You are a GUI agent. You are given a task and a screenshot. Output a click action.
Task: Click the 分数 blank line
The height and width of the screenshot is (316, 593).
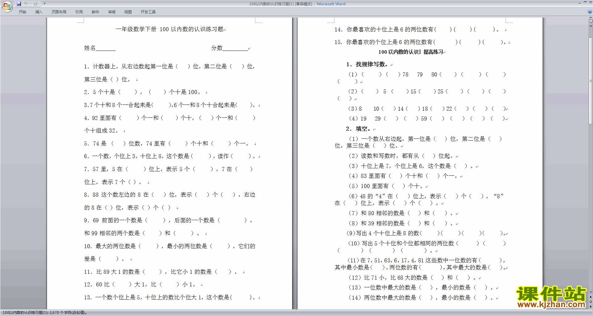235,48
